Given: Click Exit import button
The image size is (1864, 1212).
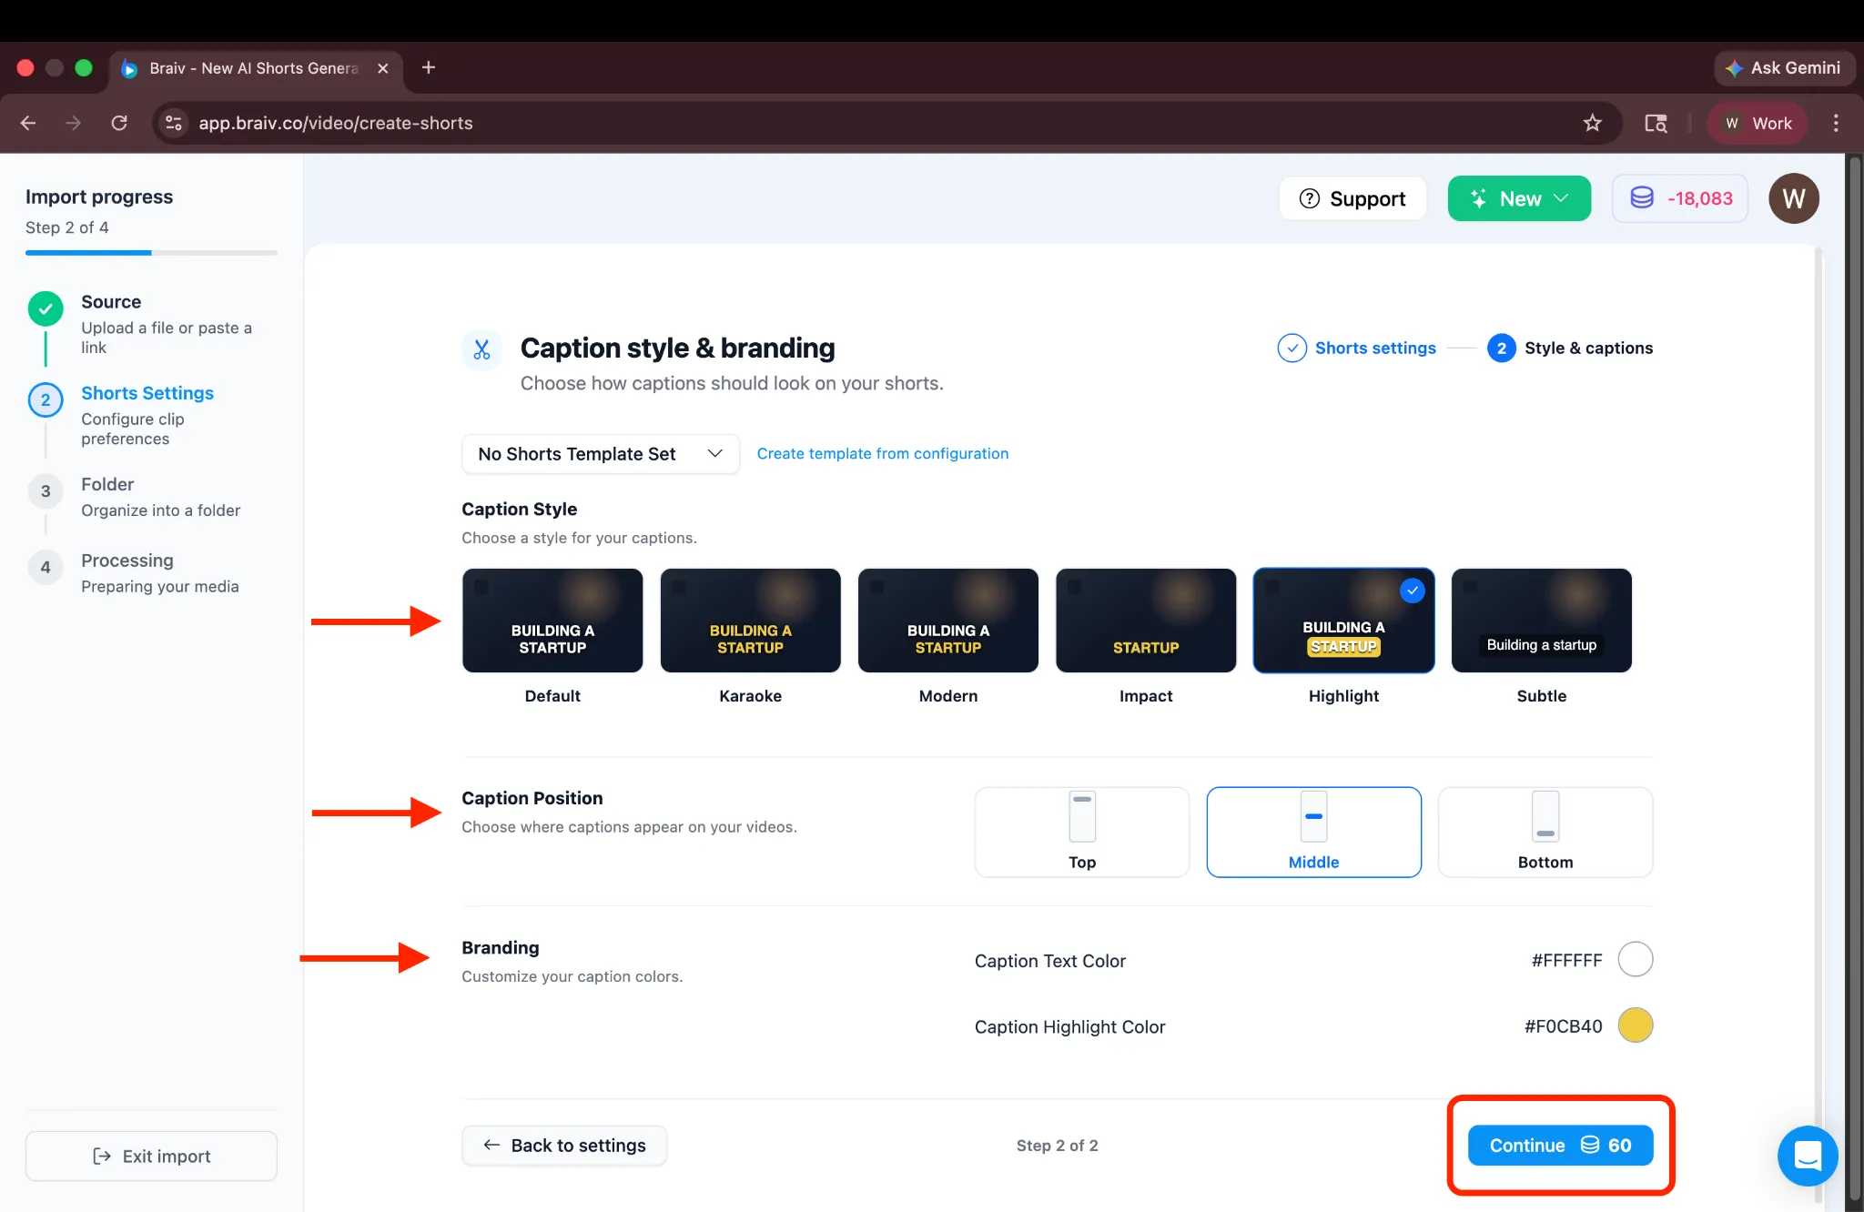Looking at the screenshot, I should click(x=151, y=1156).
